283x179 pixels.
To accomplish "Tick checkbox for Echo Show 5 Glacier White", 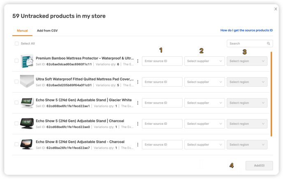I will (x=16, y=103).
